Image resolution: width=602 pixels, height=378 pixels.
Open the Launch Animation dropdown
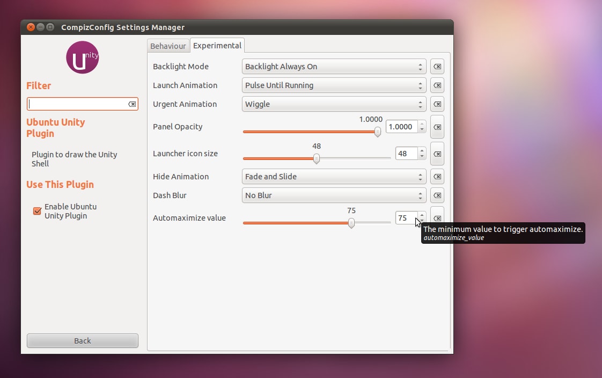pos(334,85)
